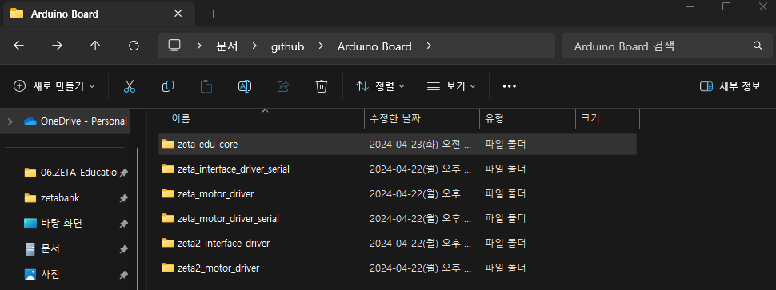776x290 pixels.
Task: Click 문서 in the address breadcrumb
Action: (227, 46)
